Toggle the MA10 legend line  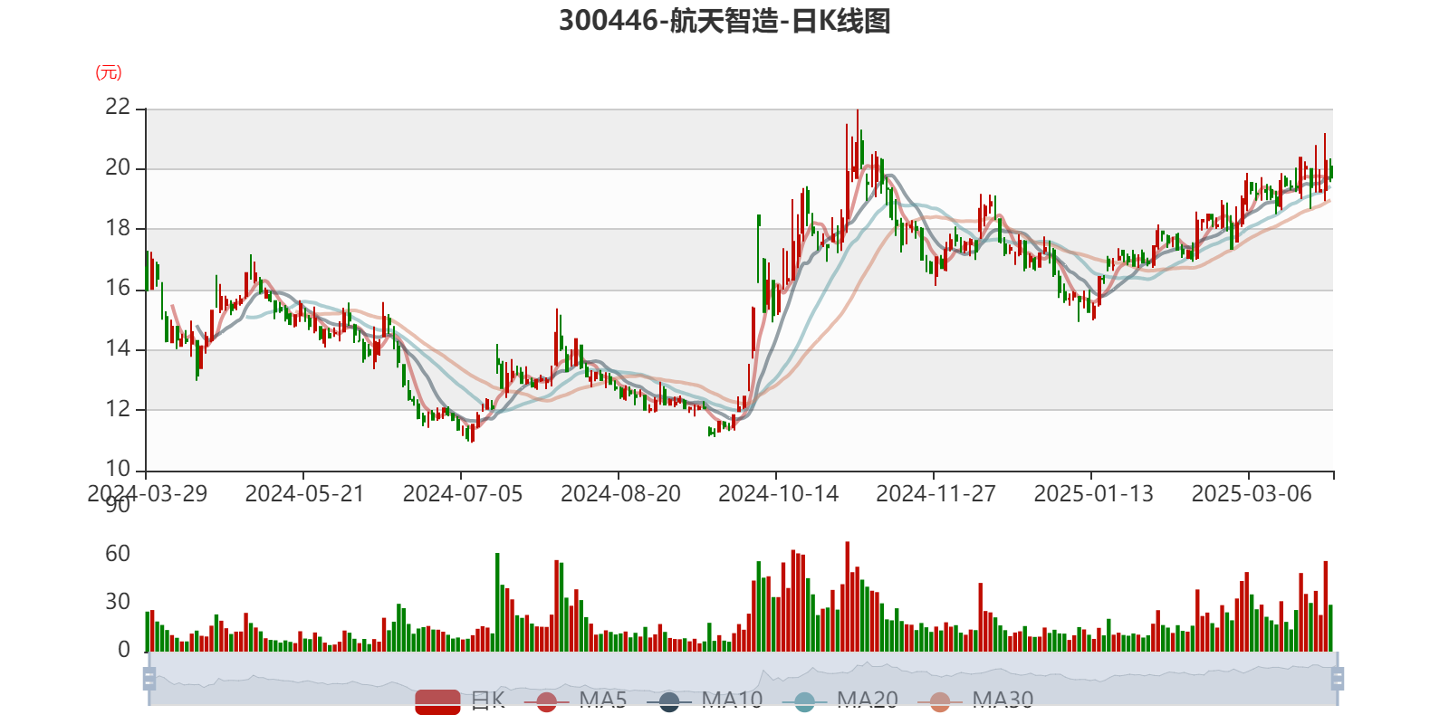pyautogui.click(x=705, y=700)
